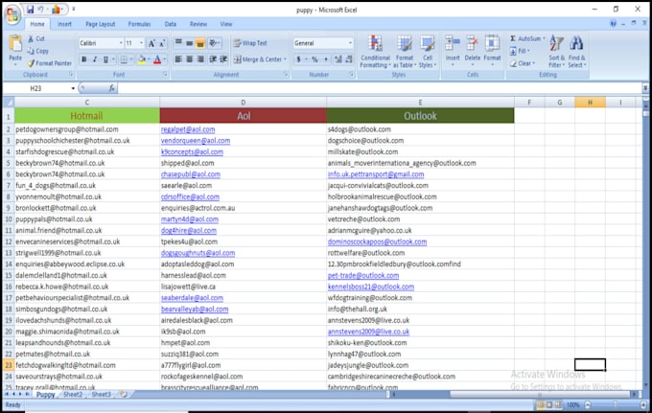Open the vendorqueen@aol.com link
The height and width of the screenshot is (413, 652).
[196, 141]
